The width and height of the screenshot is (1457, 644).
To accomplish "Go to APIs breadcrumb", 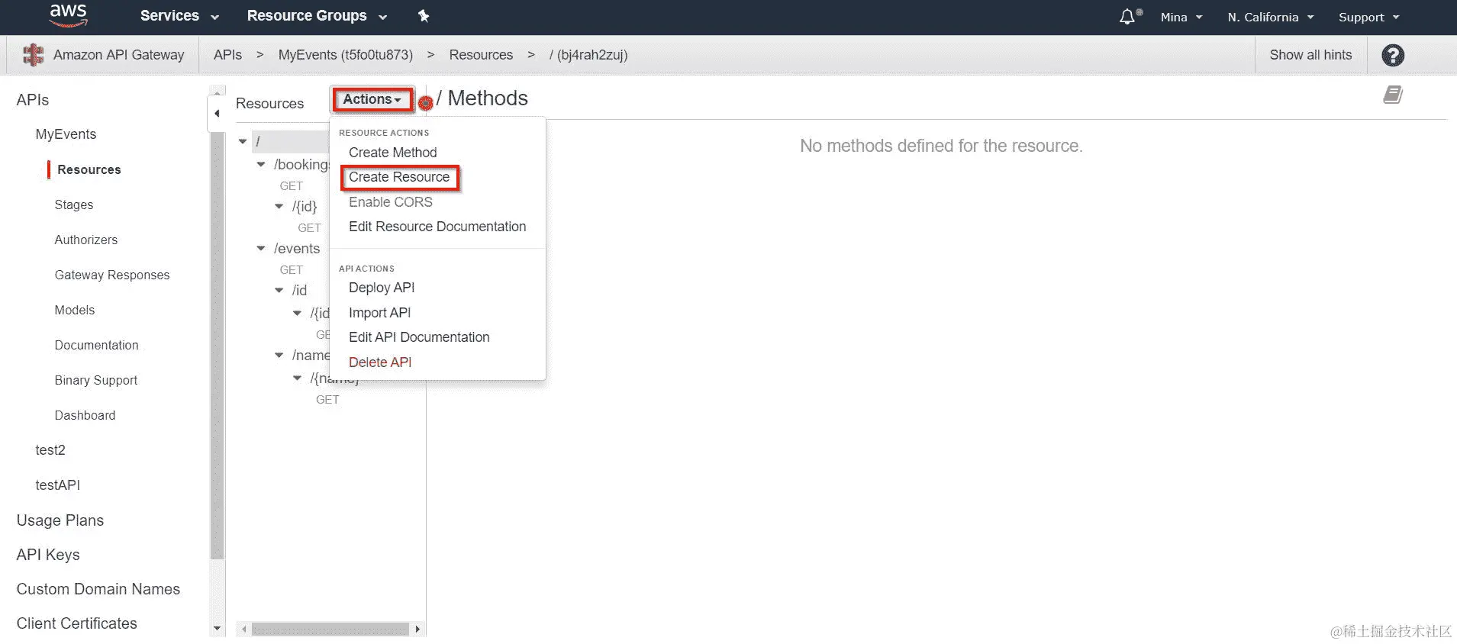I will [x=227, y=55].
